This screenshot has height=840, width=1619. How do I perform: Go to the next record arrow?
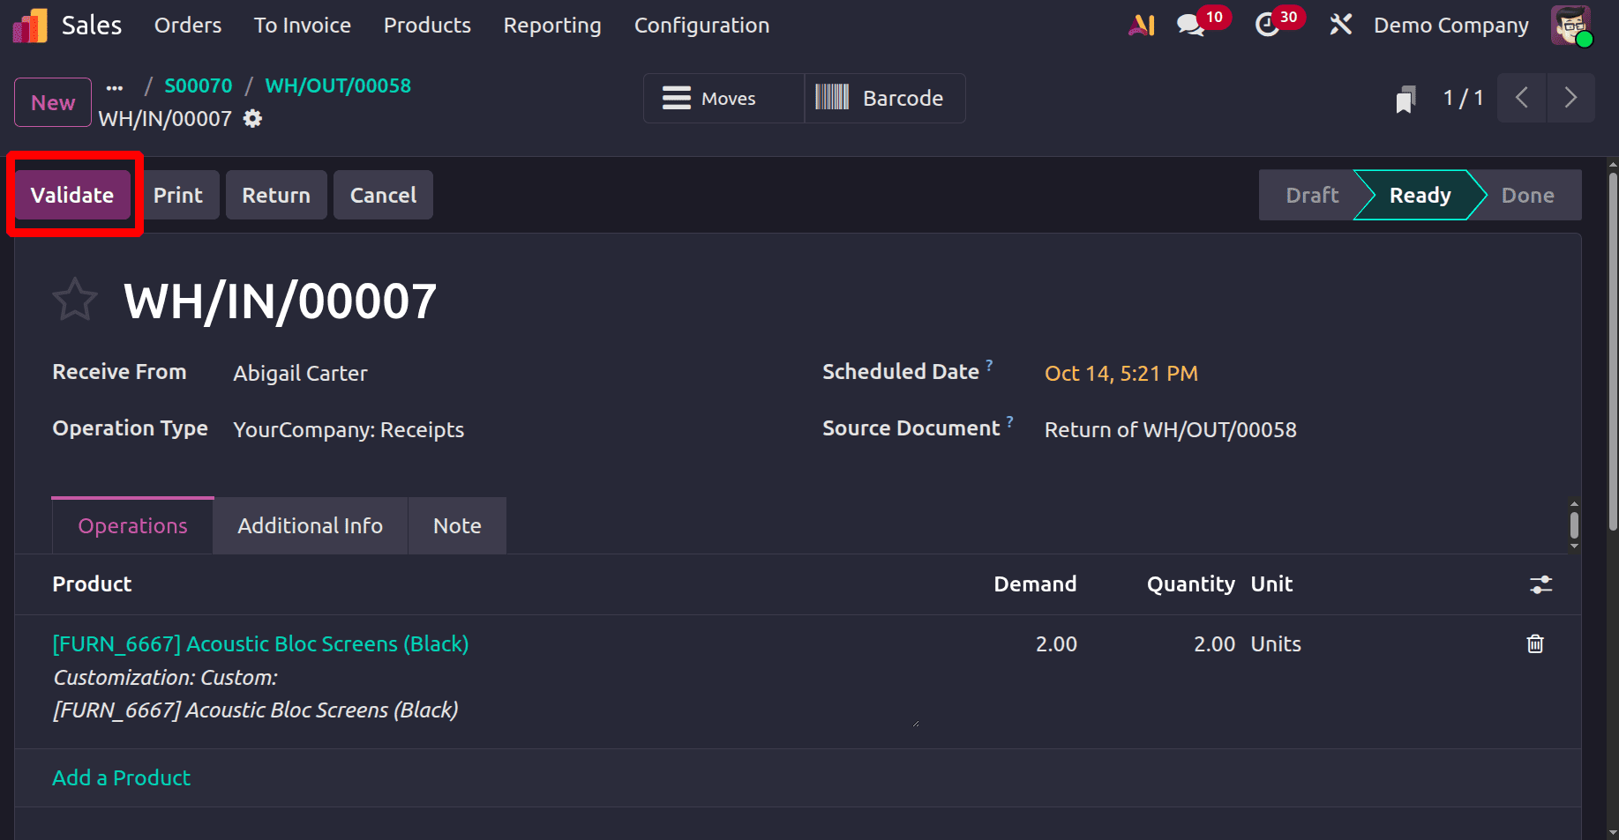pos(1570,98)
